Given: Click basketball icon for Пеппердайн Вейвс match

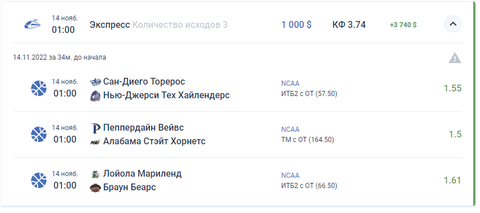Looking at the screenshot, I should (39, 135).
